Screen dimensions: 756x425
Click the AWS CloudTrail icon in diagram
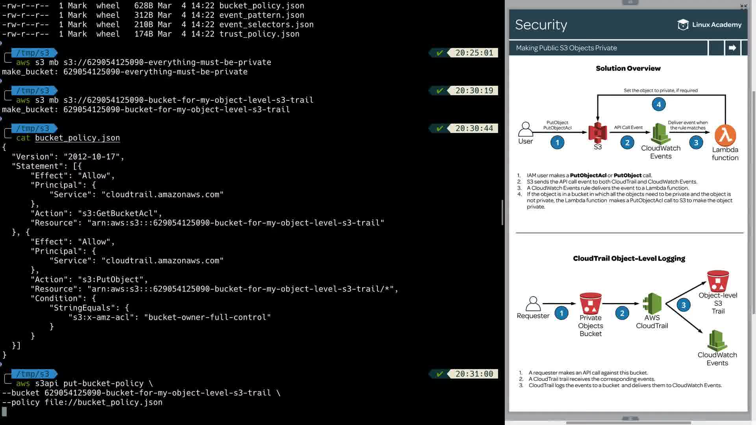point(652,303)
